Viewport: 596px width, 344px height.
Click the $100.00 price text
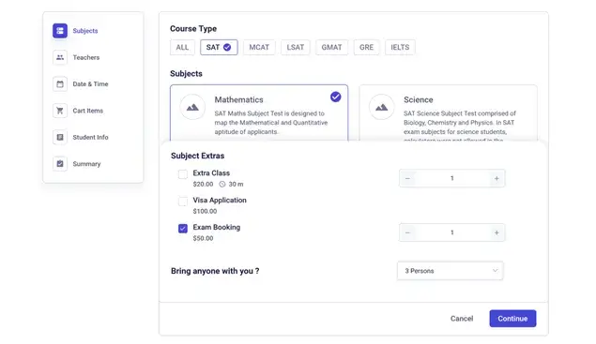[205, 211]
